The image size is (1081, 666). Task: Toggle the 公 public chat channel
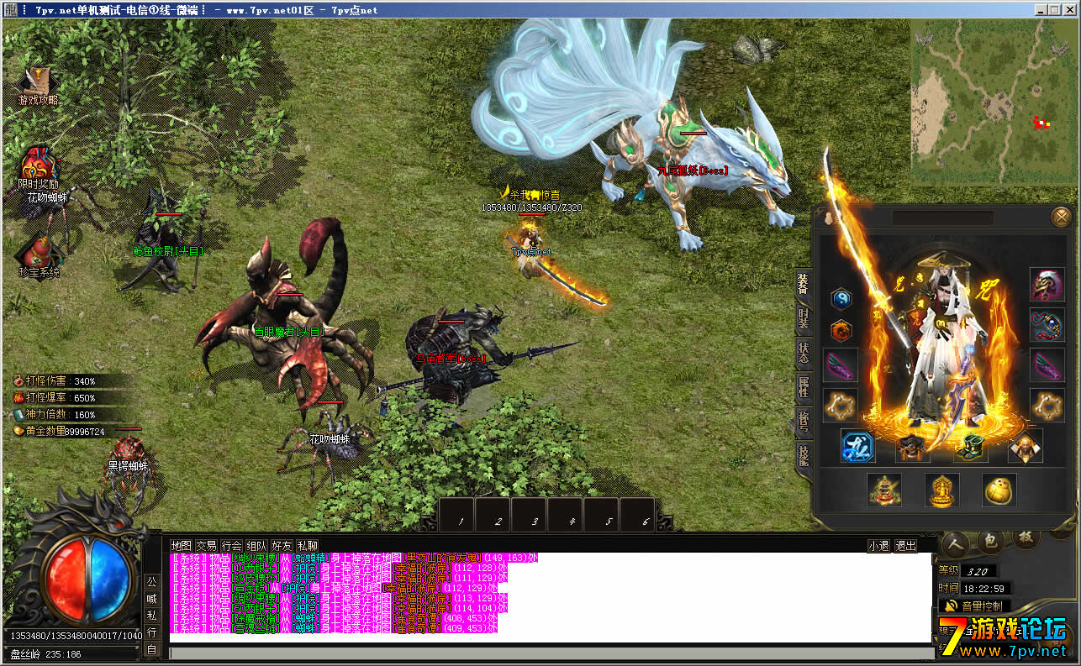tap(152, 581)
